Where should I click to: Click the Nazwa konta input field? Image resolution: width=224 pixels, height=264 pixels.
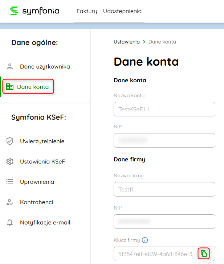point(164,109)
